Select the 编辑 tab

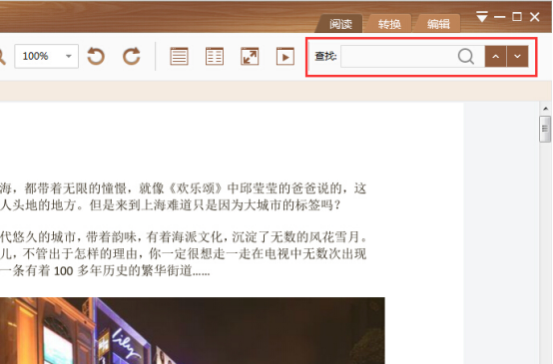(x=438, y=24)
